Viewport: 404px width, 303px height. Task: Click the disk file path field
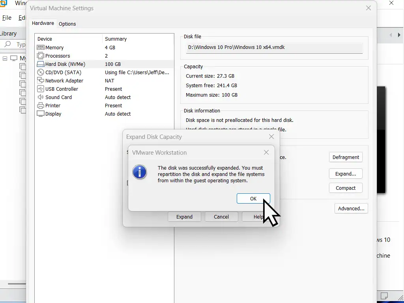pos(274,47)
